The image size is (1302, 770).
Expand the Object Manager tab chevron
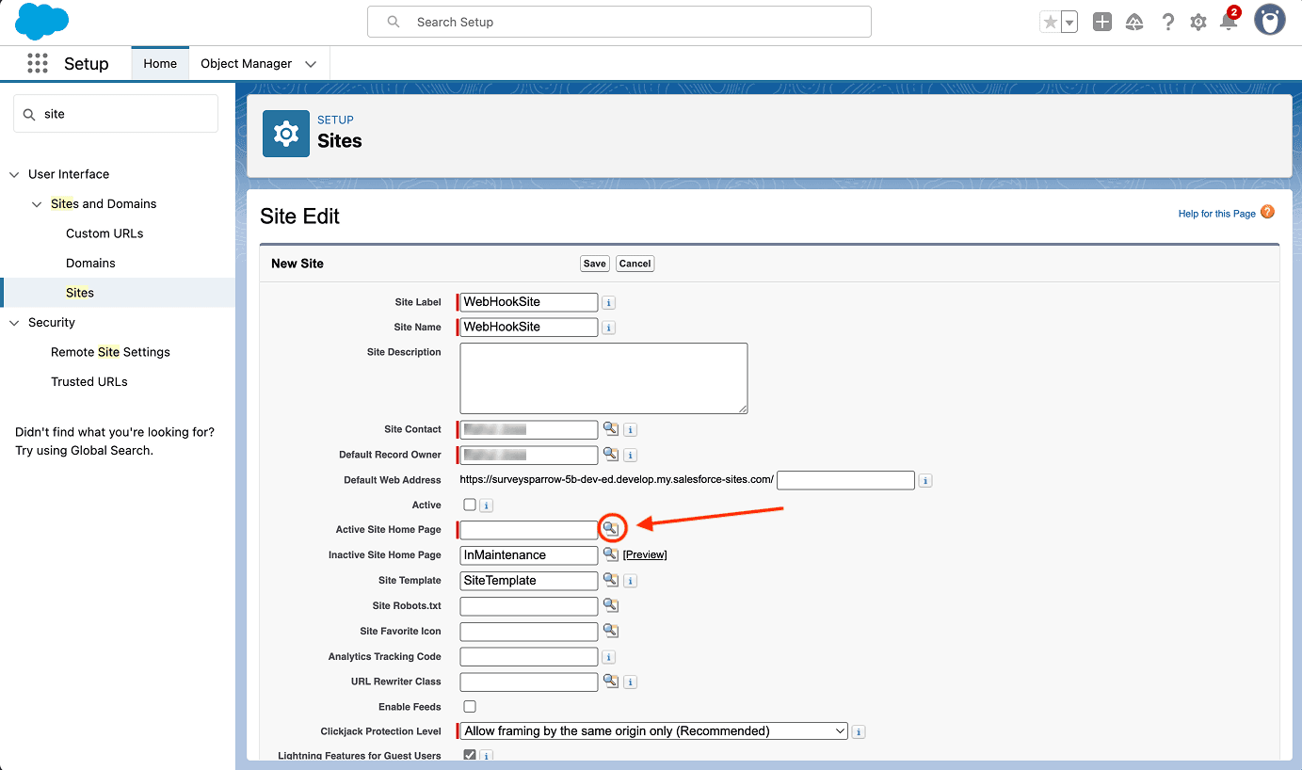311,64
